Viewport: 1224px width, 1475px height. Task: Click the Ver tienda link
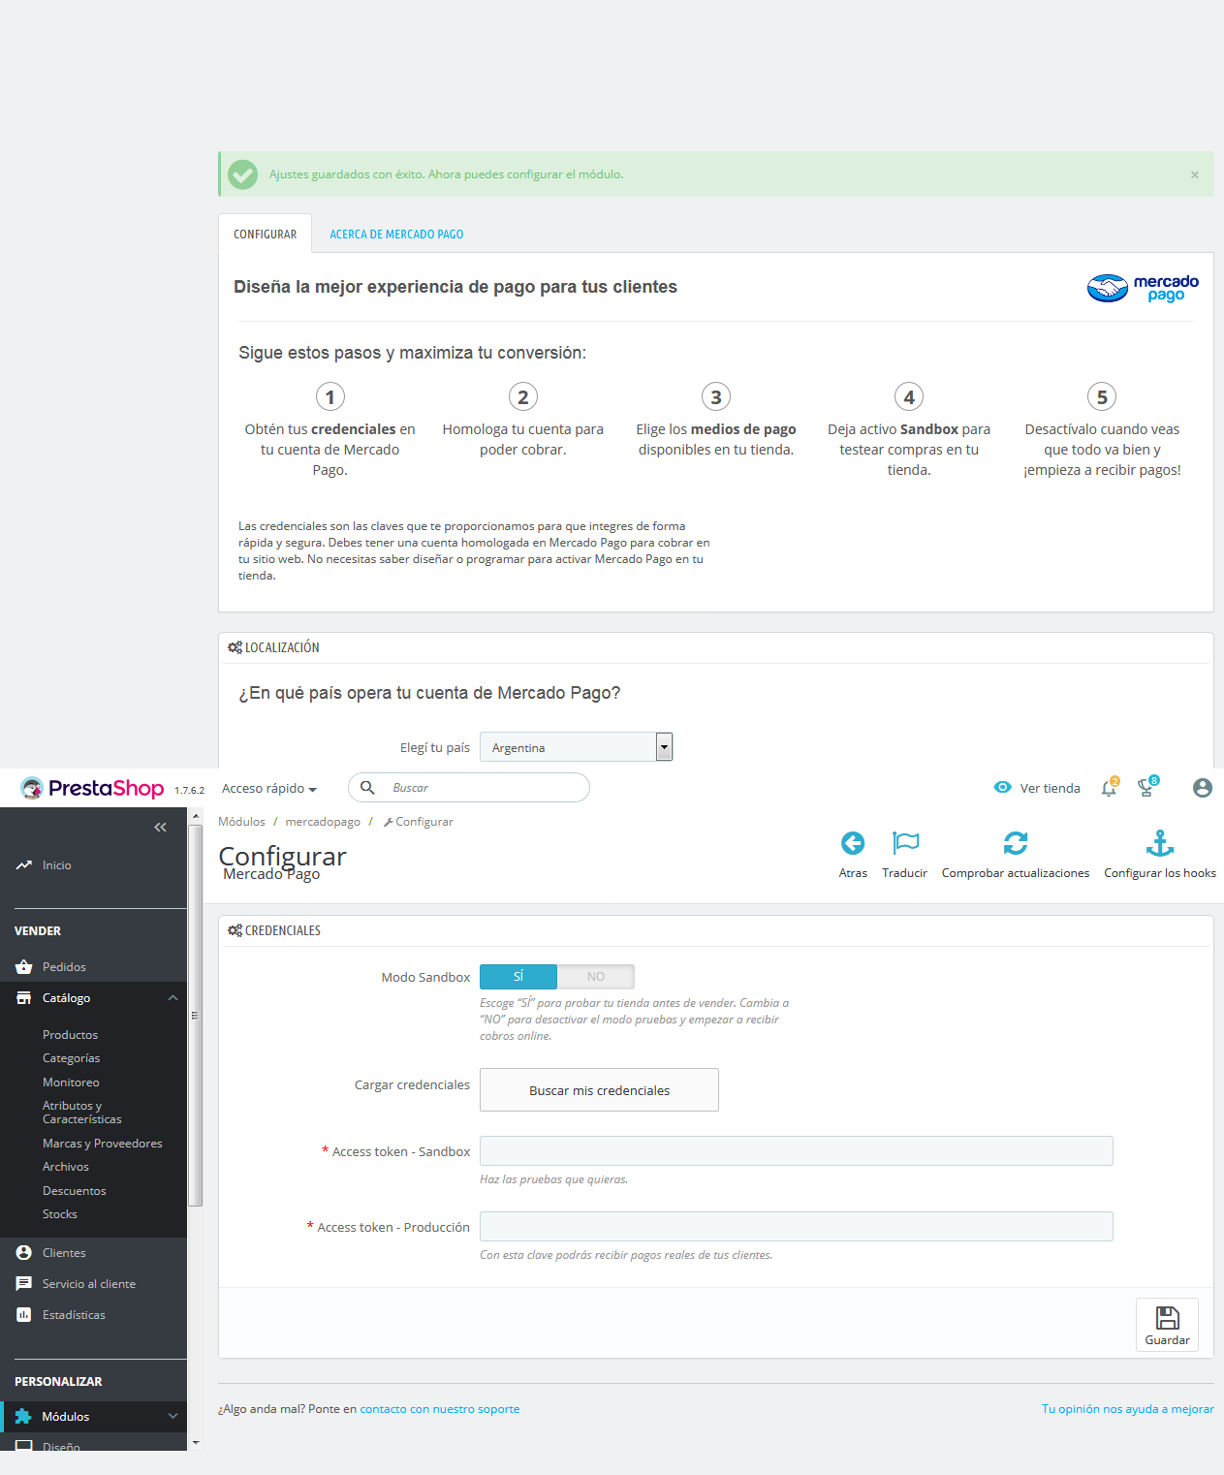pos(1050,789)
